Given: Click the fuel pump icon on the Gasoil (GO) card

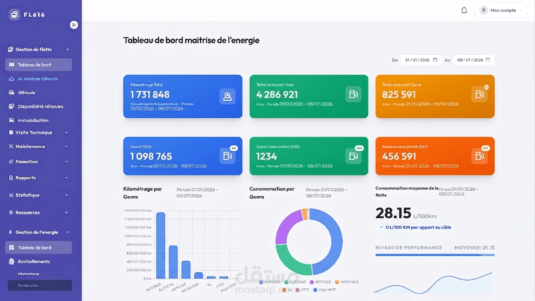Looking at the screenshot, I should pos(227,156).
